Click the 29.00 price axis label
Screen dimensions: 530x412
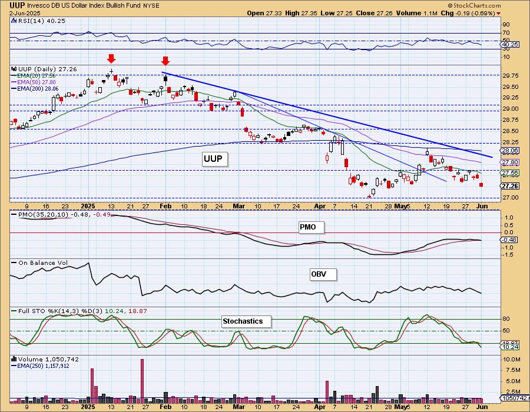click(x=509, y=109)
